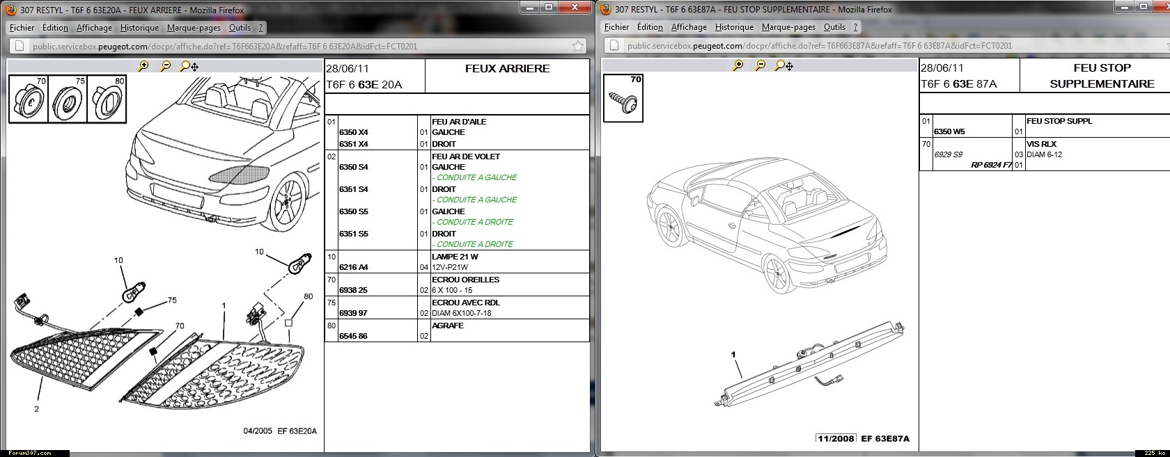Open Affichage menu in the FEUX ARRIERE window
Viewport: 1170px width, 457px height.
click(94, 28)
